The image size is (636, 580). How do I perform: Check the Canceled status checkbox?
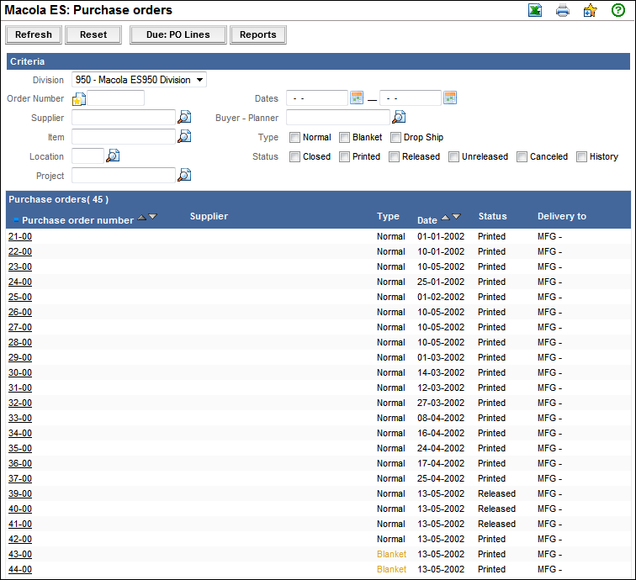[522, 156]
